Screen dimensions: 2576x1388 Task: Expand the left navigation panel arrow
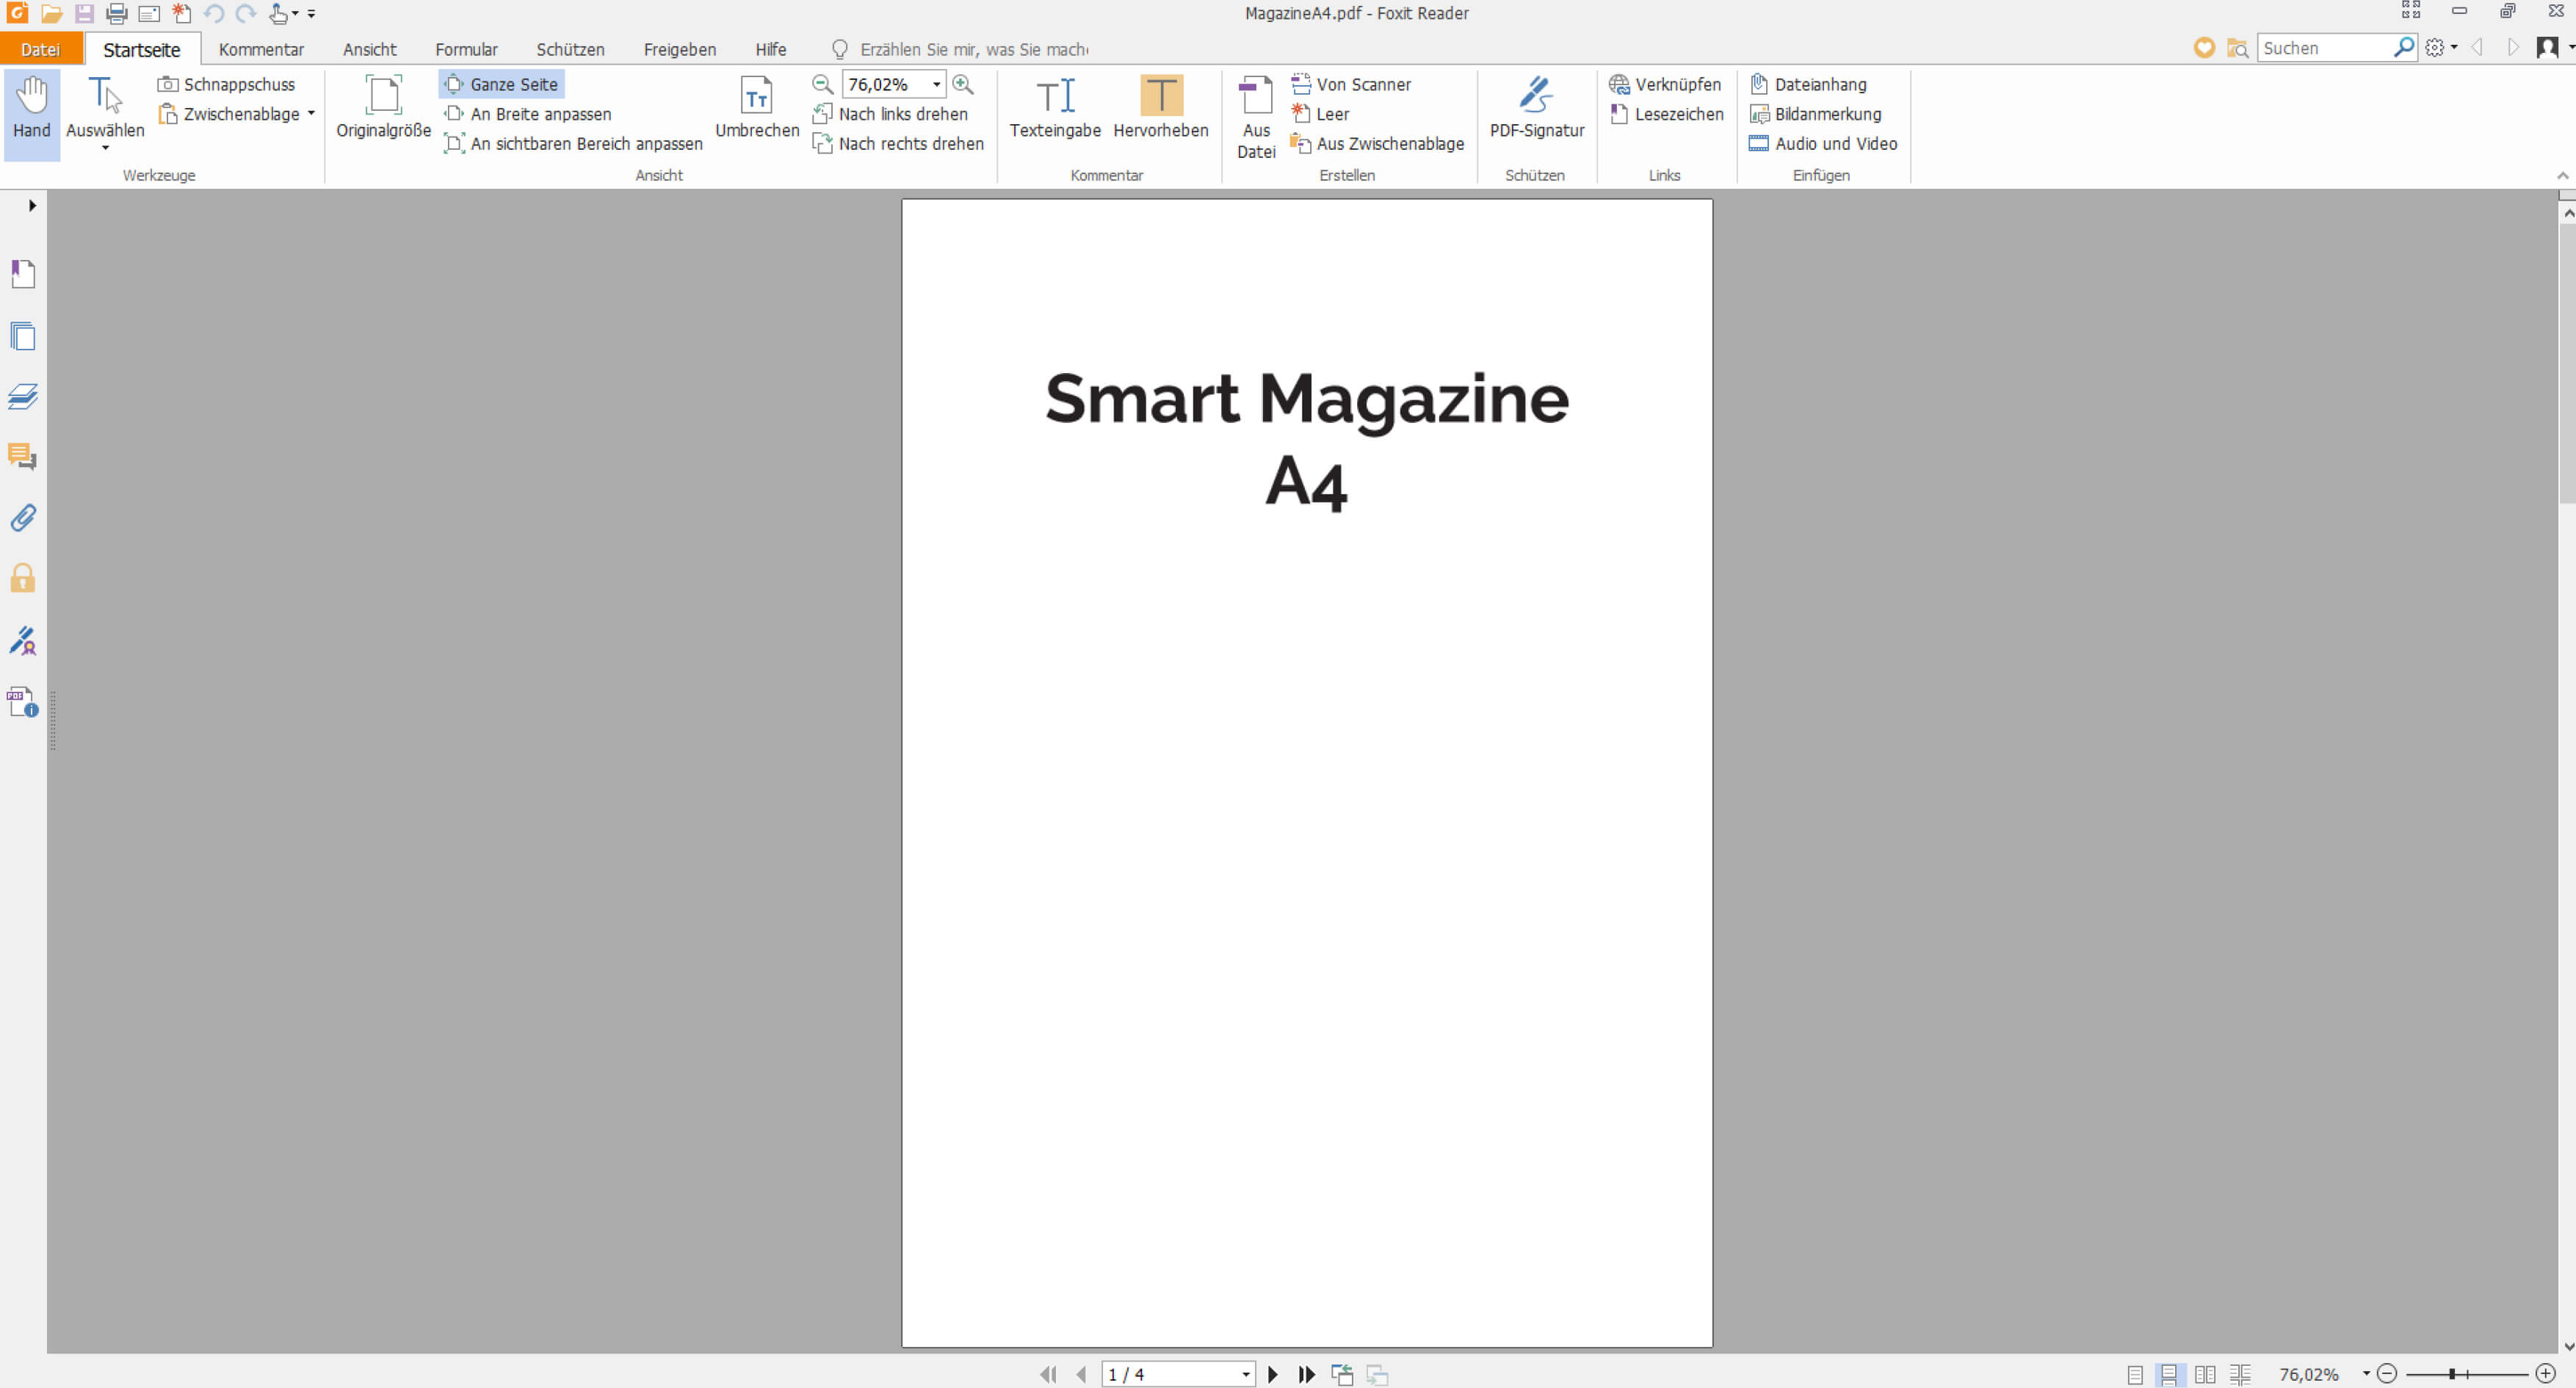pos(32,205)
